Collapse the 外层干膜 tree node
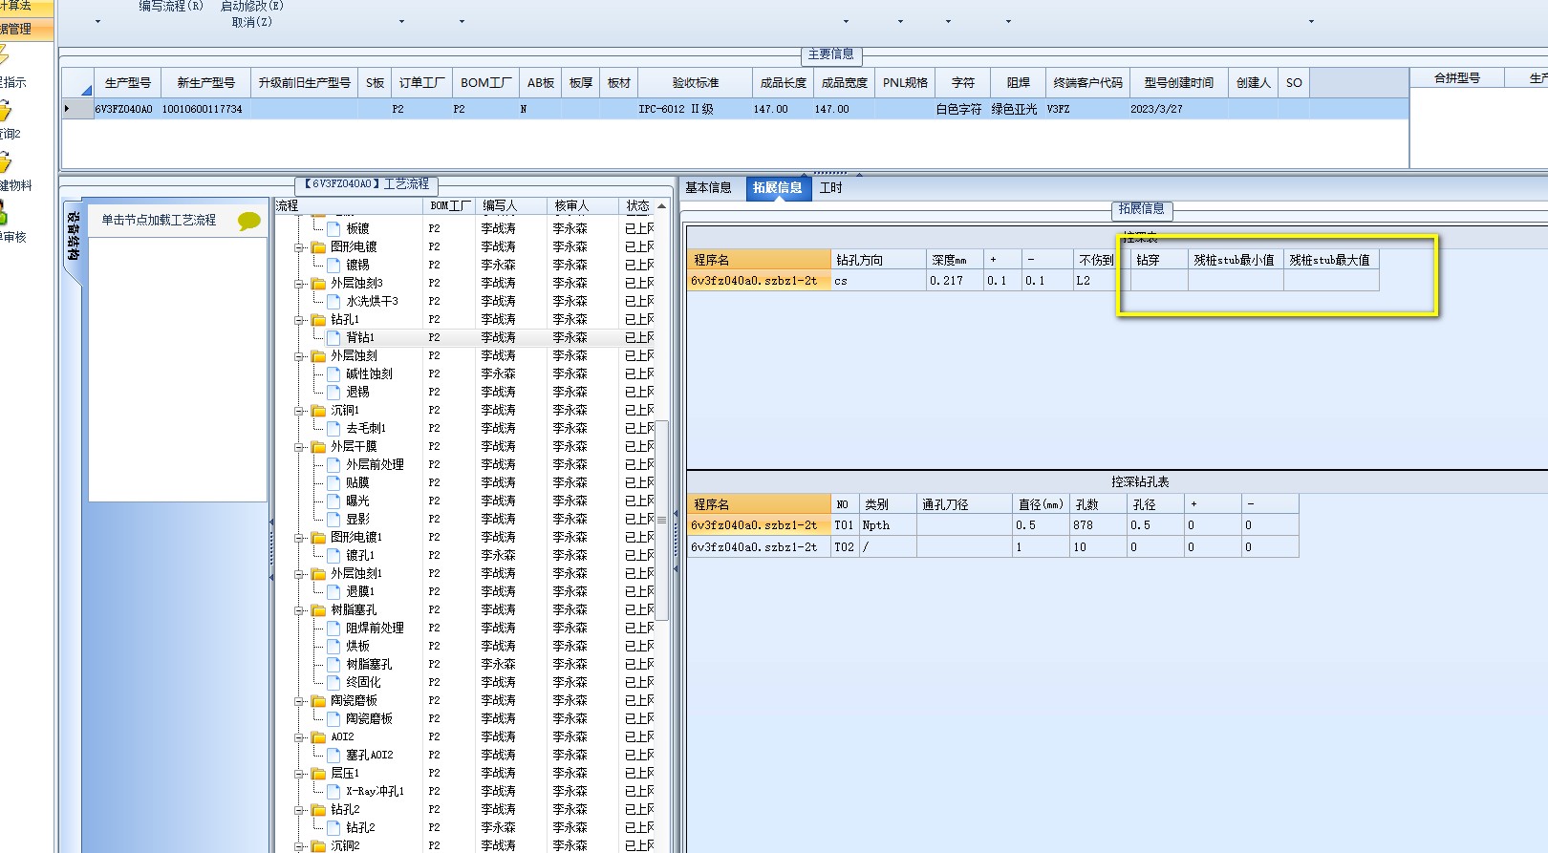Image resolution: width=1548 pixels, height=853 pixels. (299, 446)
